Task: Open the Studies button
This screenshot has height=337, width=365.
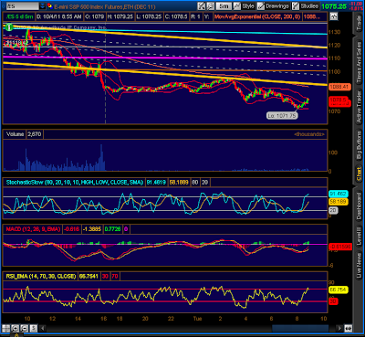Action: tap(306, 6)
